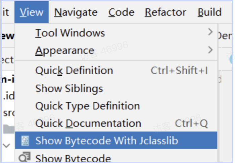Open the Navigate menu
235x164 pixels.
click(x=76, y=12)
